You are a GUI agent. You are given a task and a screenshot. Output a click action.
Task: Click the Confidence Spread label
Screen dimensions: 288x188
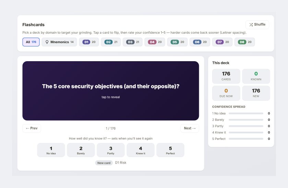point(229,107)
